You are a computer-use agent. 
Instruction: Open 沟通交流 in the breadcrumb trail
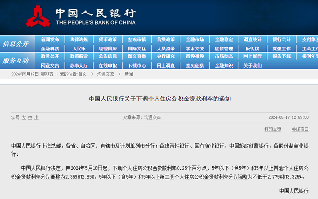(x=105, y=74)
